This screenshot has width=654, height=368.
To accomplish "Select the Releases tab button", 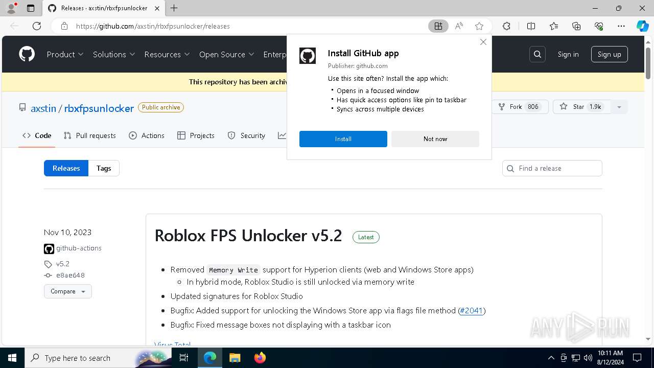I will [x=66, y=168].
